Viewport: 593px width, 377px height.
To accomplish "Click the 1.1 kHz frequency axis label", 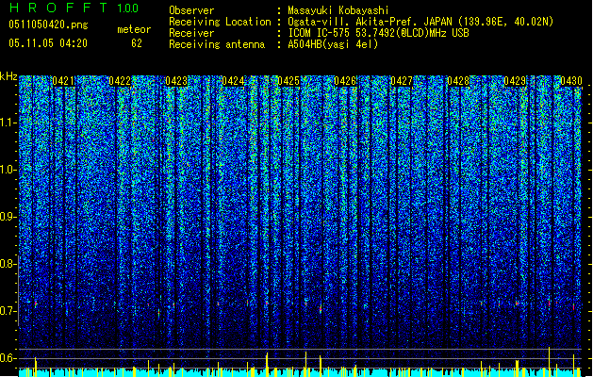I will 8,123.
